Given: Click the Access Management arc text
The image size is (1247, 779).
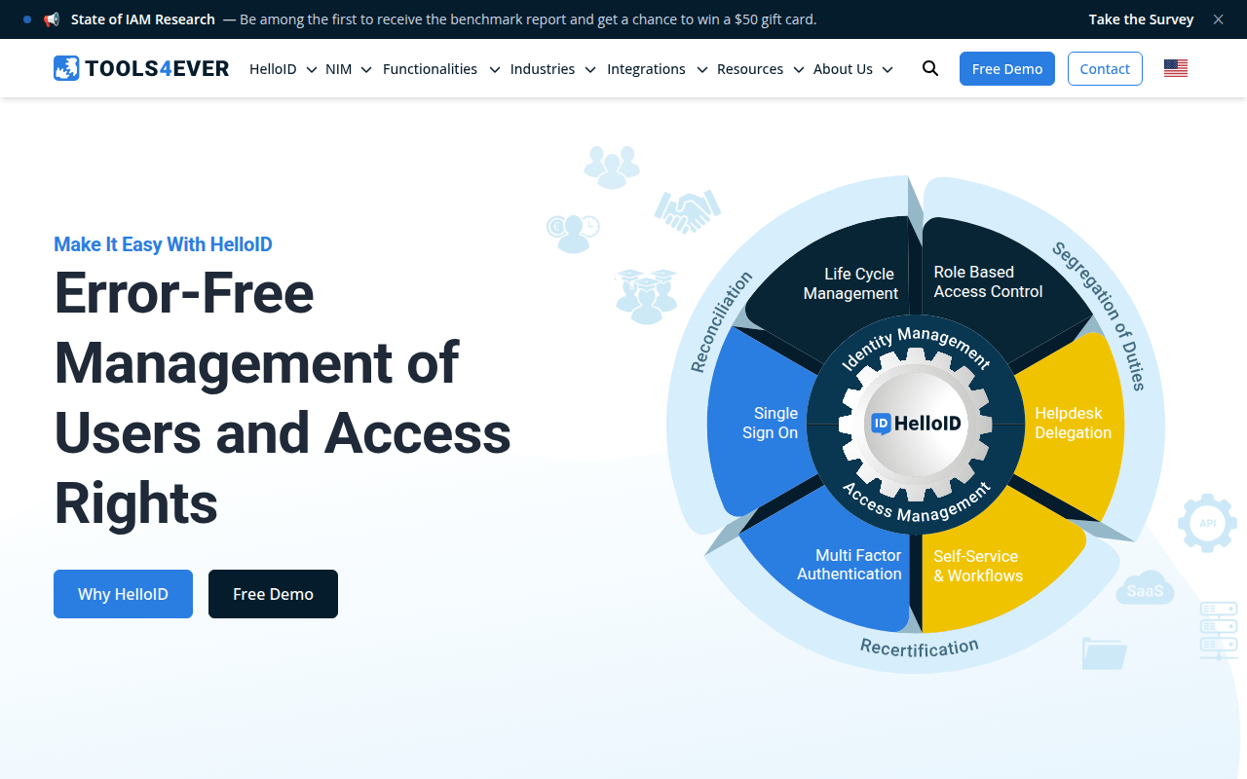Looking at the screenshot, I should coord(916,501).
